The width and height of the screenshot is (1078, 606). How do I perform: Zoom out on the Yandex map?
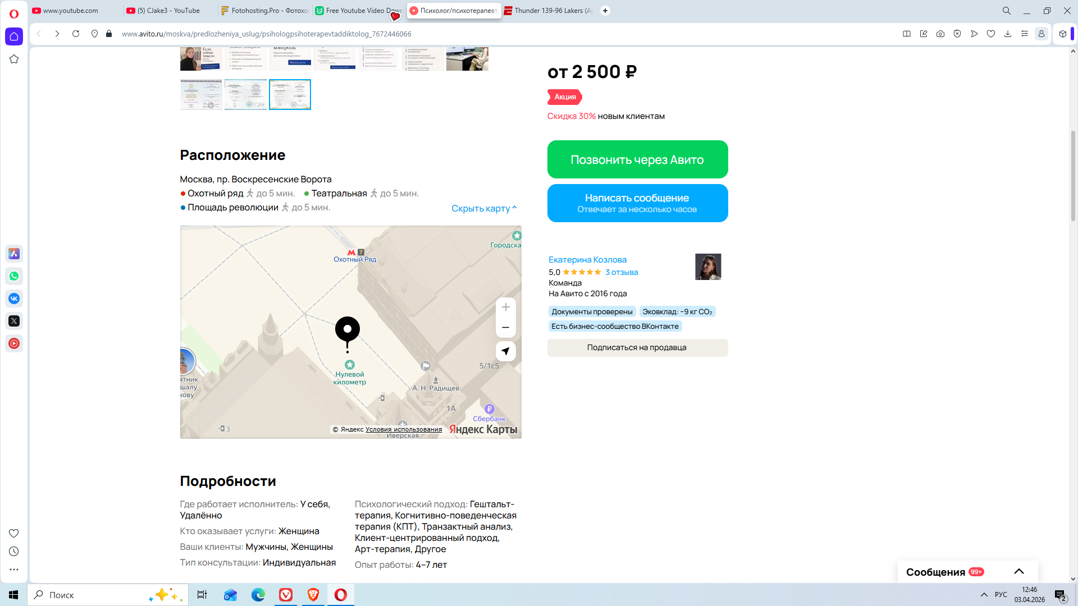point(505,328)
